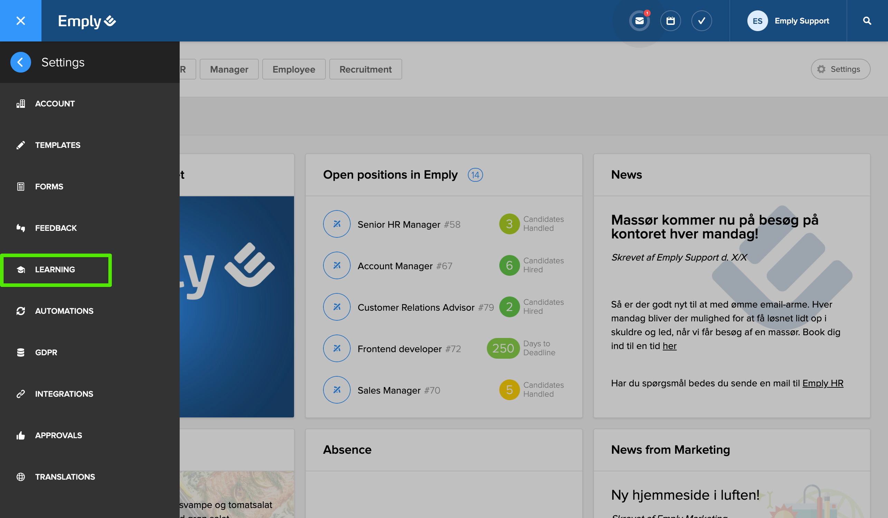Open the mail inbox icon
The height and width of the screenshot is (518, 888).
[x=639, y=21]
